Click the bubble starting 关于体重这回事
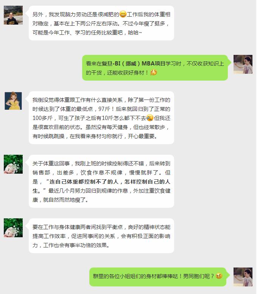The height and width of the screenshot is (294, 257). point(101,181)
